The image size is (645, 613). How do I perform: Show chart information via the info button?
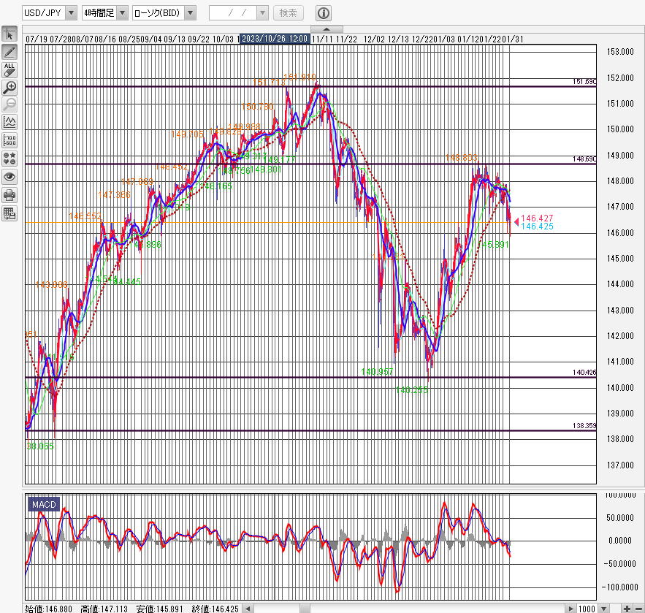click(324, 13)
